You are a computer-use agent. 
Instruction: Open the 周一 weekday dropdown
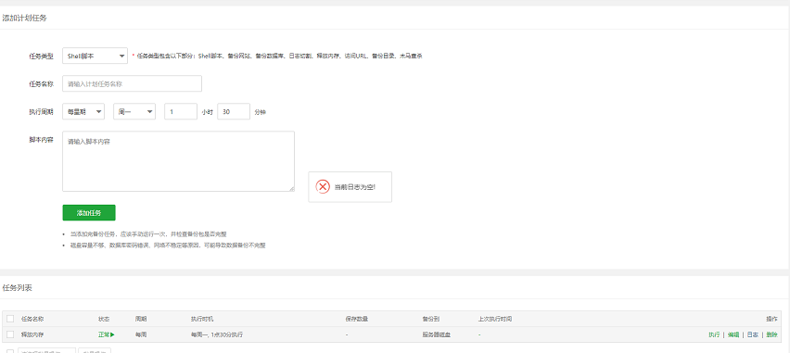click(134, 112)
